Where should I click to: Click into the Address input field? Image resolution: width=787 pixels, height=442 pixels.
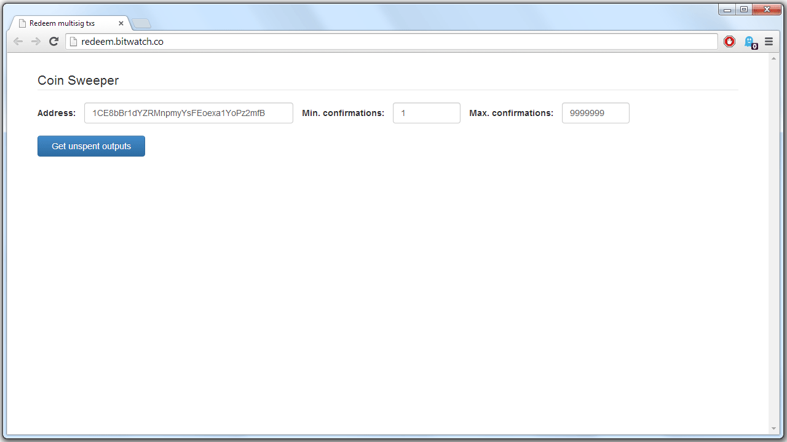click(x=188, y=113)
